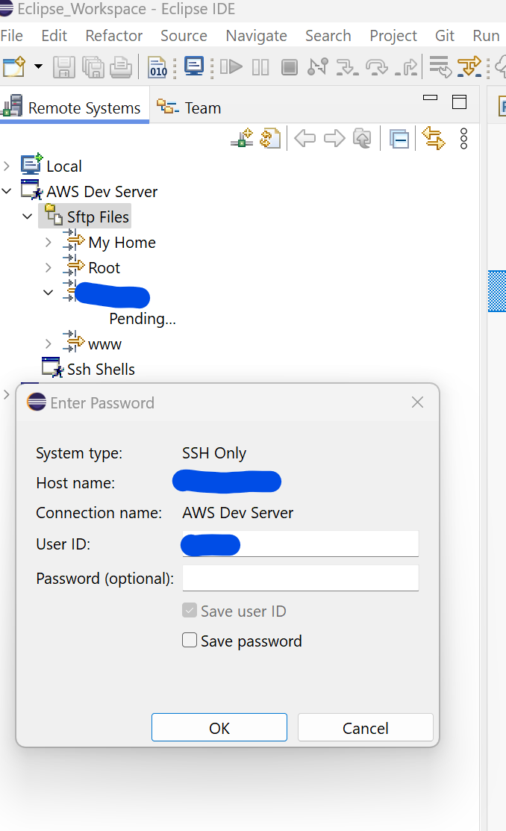Viewport: 506px width, 831px height.
Task: Click the Drop to Frame icon
Action: point(440,66)
